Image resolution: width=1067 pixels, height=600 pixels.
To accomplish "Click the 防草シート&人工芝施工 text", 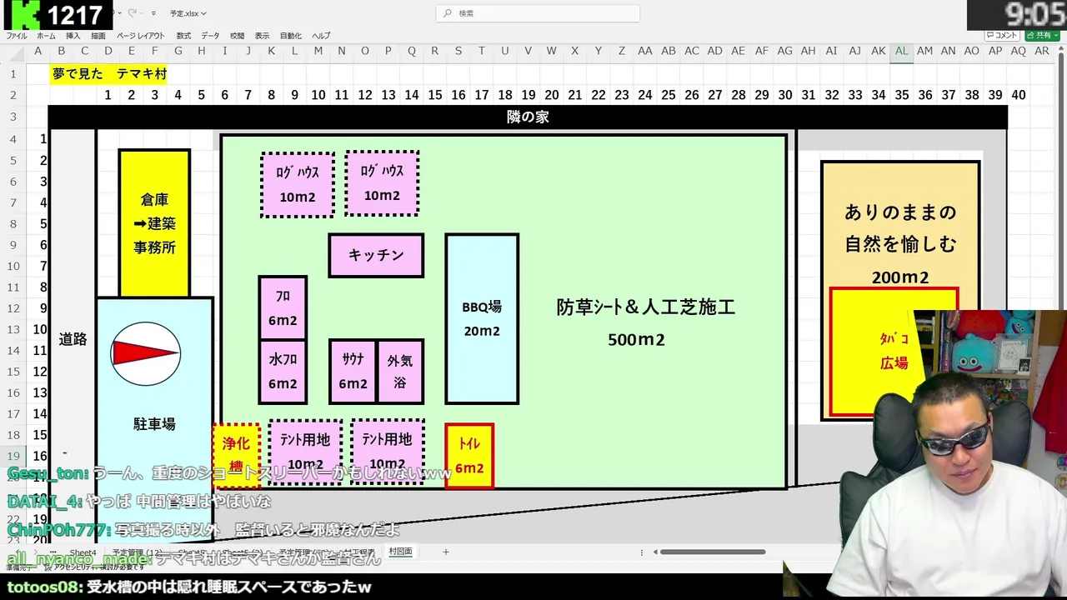I will point(646,307).
